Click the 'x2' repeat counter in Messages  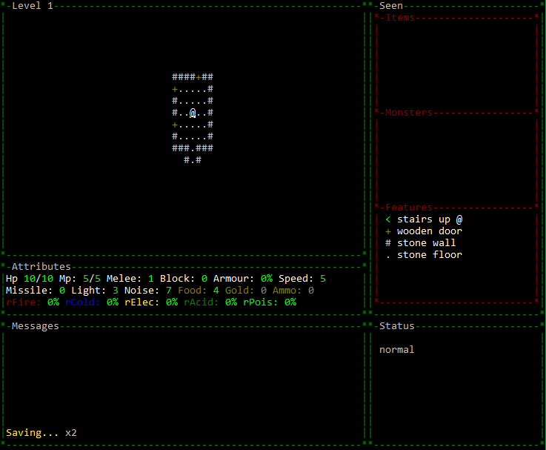(70, 433)
